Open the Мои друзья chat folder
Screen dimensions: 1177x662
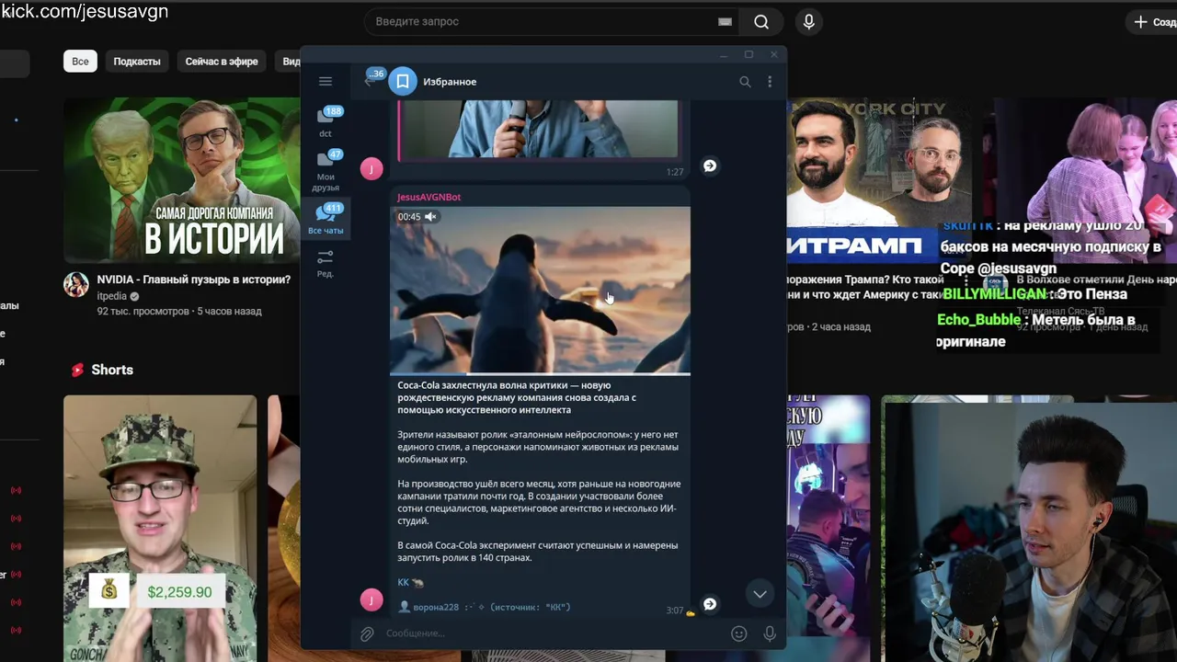326,169
